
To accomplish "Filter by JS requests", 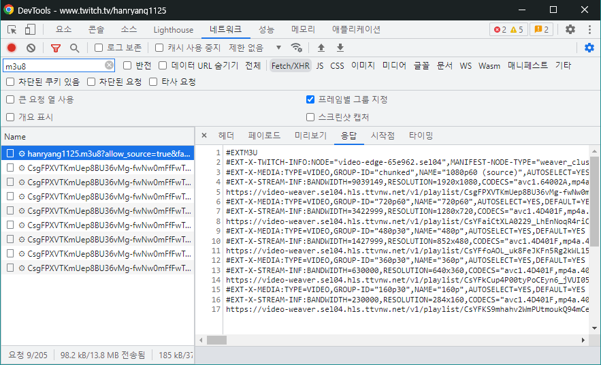I will click(x=320, y=65).
